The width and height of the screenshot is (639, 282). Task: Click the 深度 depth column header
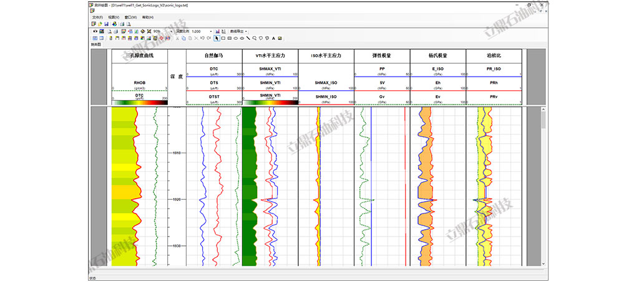(x=177, y=77)
